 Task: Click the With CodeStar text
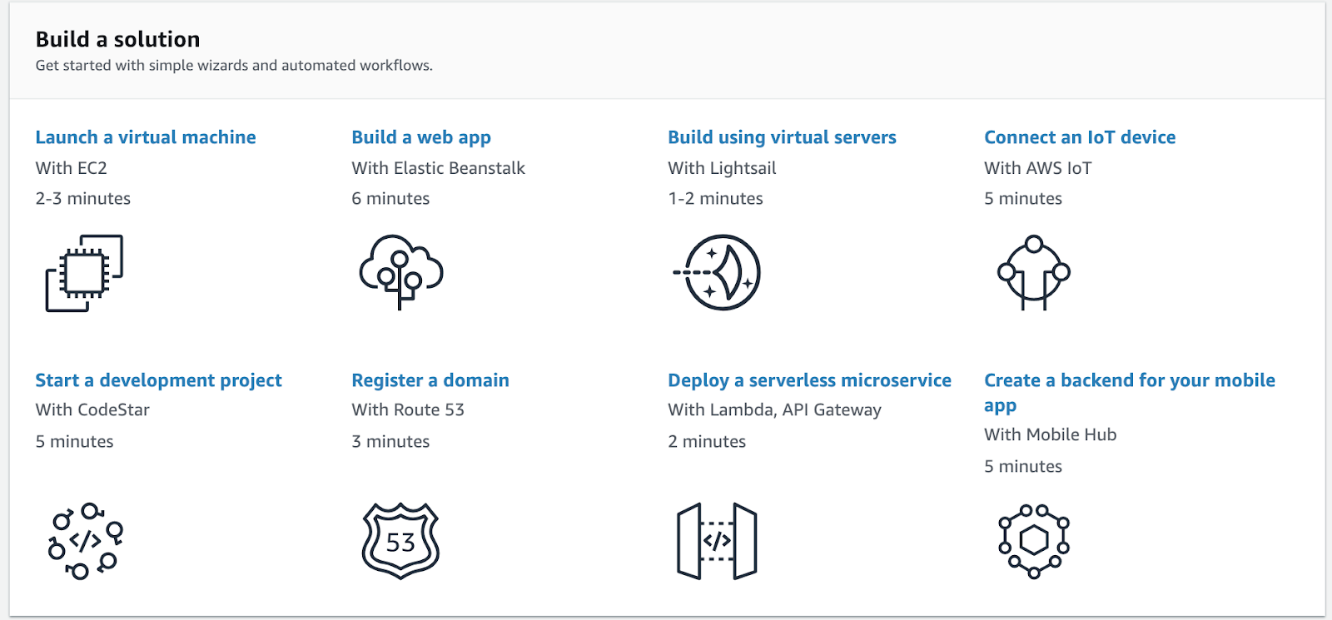click(92, 409)
